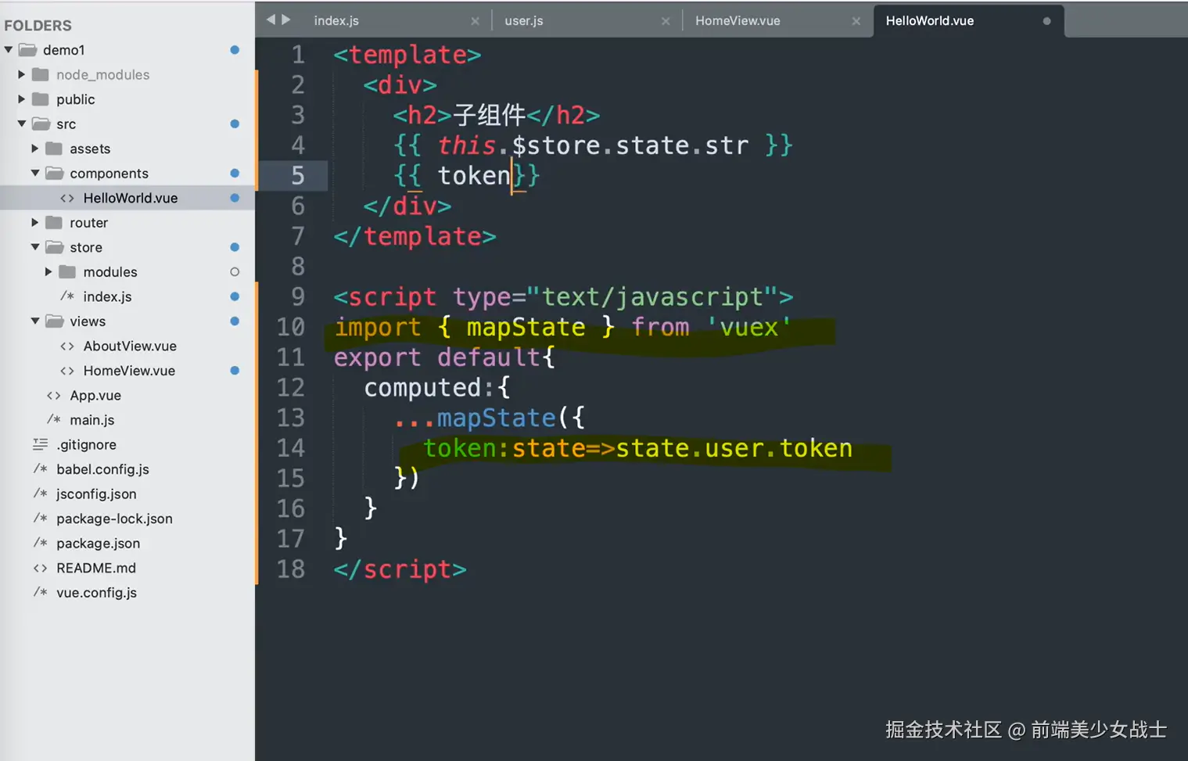The image size is (1188, 761).
Task: Open App.vue in the file tree
Action: click(x=95, y=396)
